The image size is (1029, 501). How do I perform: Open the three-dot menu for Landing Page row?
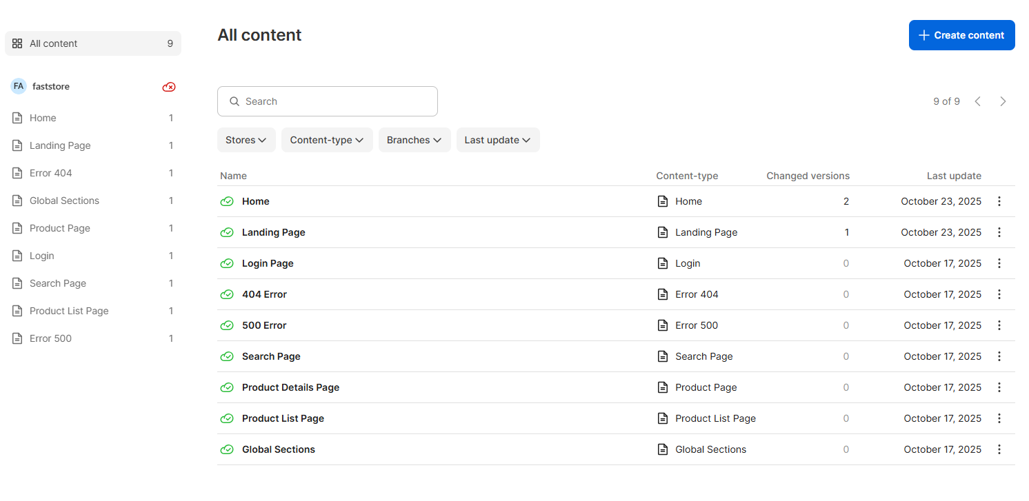point(999,232)
